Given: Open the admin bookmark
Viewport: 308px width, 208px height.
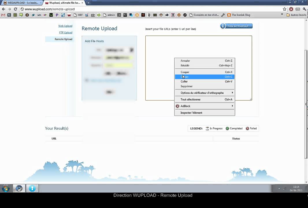Looking at the screenshot, I should tap(109, 15).
